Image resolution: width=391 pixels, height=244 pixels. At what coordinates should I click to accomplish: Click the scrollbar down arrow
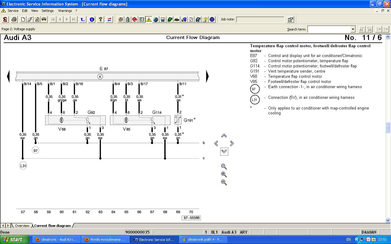(x=388, y=220)
